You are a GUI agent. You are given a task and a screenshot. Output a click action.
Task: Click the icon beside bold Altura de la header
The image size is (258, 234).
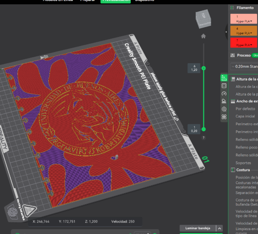tap(233, 79)
